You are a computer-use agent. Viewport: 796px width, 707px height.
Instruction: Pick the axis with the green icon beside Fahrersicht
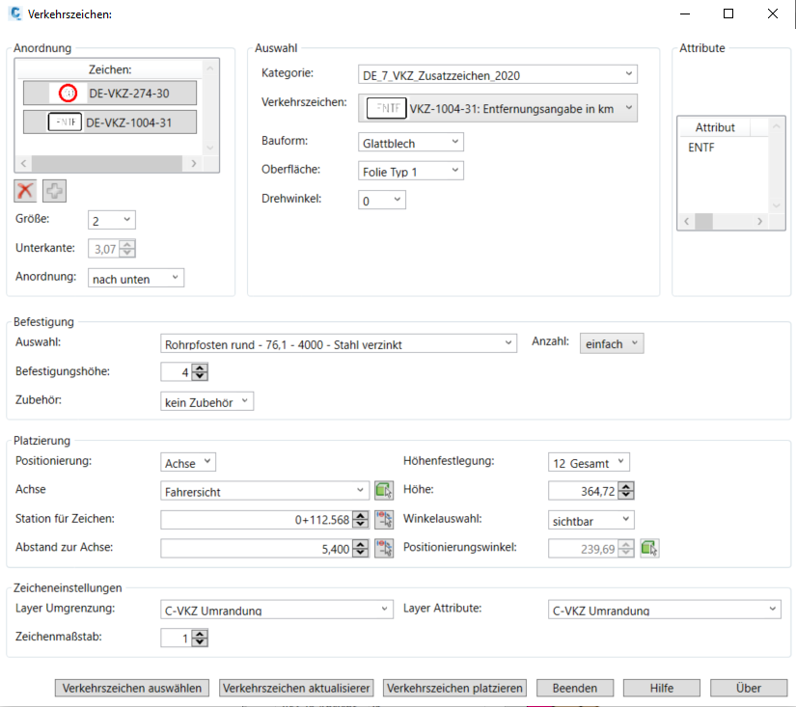point(385,490)
